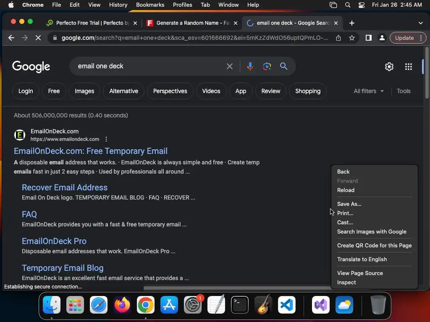
Task: Open EmailOnDeck.com: Free Temporary Email result
Action: pos(91,151)
